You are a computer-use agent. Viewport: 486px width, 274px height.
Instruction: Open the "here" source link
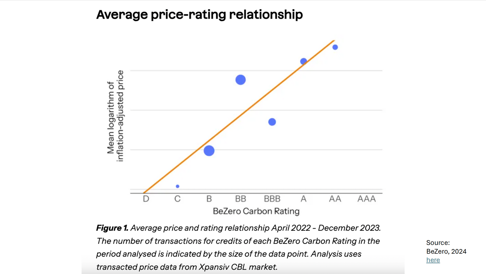(433, 260)
